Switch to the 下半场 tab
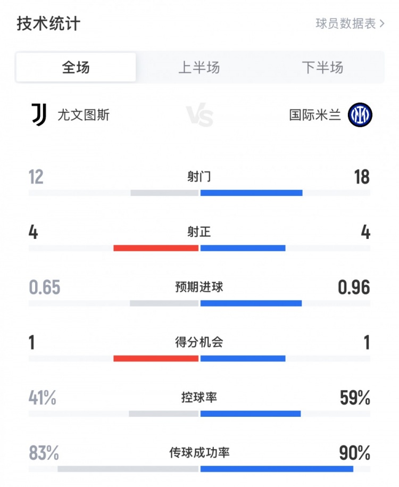The width and height of the screenshot is (399, 487). coord(322,68)
